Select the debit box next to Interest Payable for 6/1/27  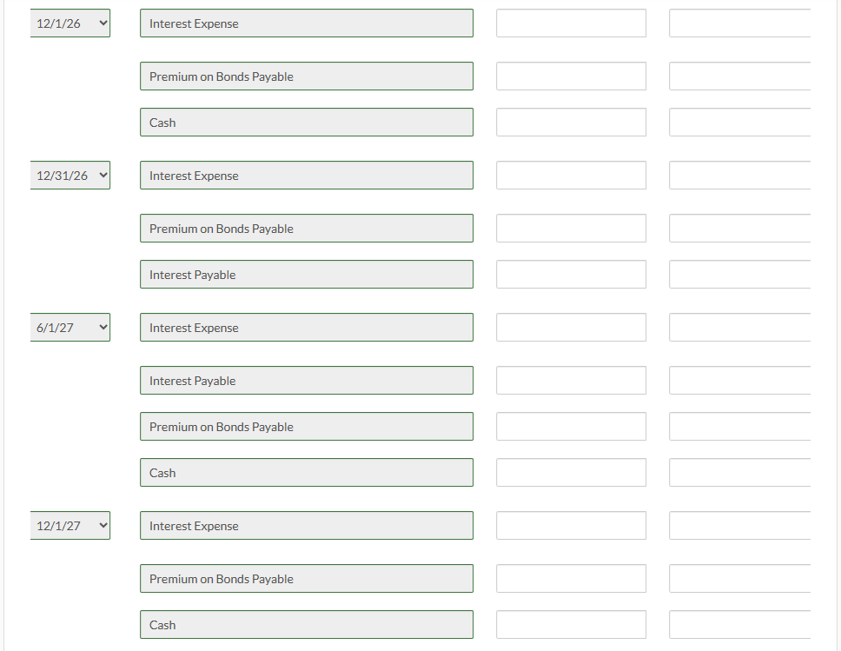571,380
